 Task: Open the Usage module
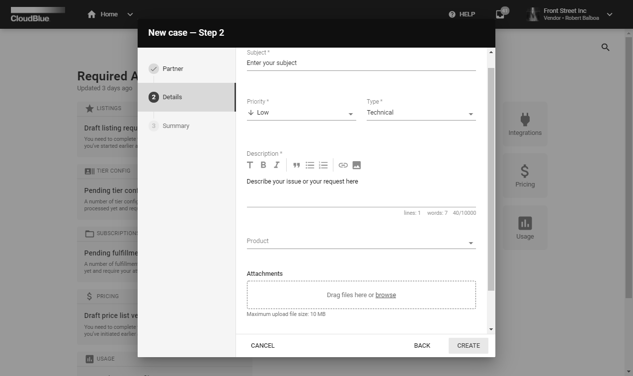525,227
